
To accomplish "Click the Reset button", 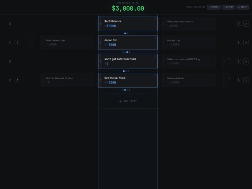I will pos(243,7).
